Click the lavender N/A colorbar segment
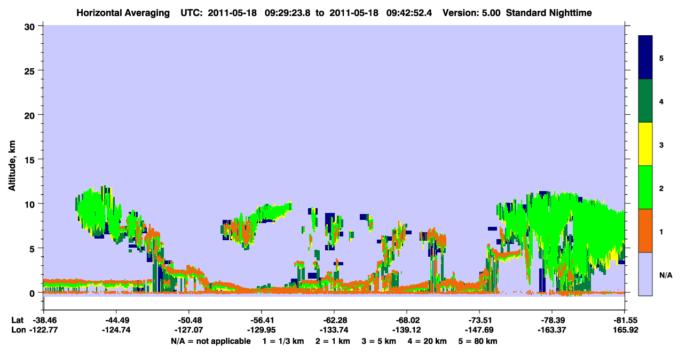Image resolution: width=694 pixels, height=356 pixels. coord(645,274)
